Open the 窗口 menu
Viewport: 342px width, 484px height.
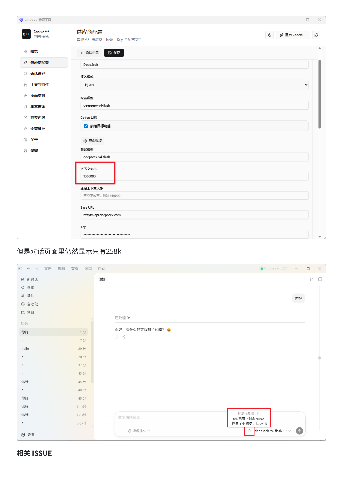[88, 268]
